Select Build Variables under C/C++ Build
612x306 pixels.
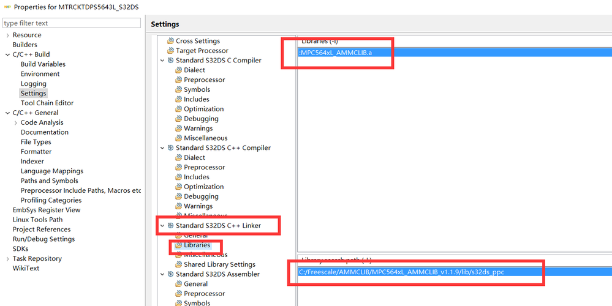click(x=43, y=64)
